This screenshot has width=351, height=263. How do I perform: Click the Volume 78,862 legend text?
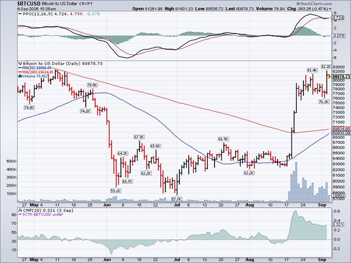point(35,76)
